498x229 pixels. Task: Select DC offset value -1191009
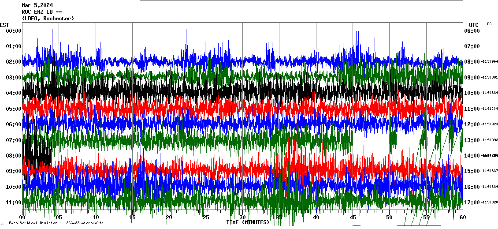(x=489, y=109)
